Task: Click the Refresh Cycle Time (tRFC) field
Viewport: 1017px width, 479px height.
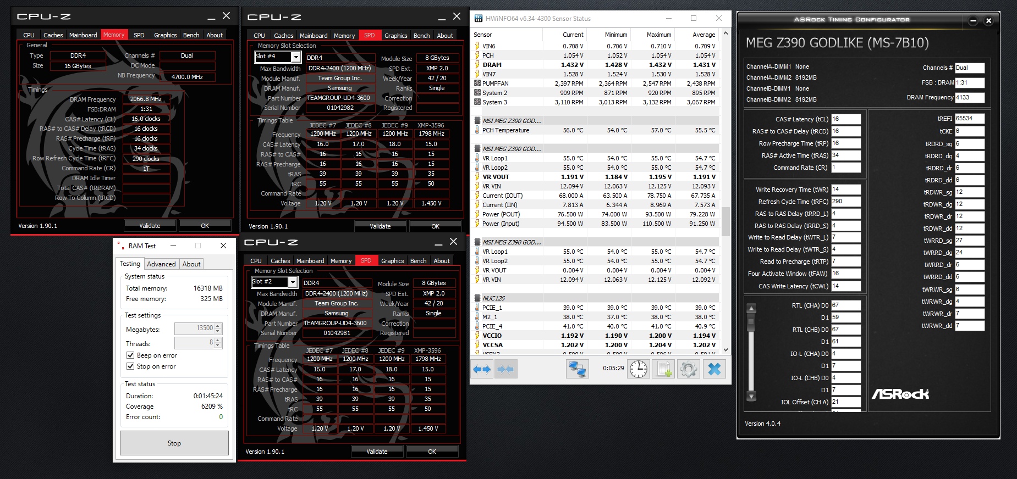Action: click(x=846, y=202)
